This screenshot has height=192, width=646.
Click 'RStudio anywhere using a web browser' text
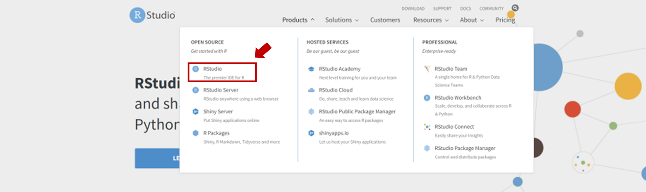pyautogui.click(x=241, y=99)
